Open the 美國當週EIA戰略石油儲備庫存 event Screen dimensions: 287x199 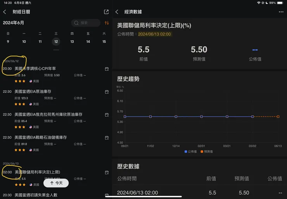point(41,137)
